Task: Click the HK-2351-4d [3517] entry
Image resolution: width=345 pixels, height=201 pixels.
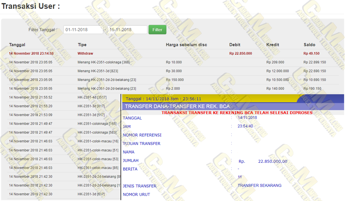Action: coord(92,97)
